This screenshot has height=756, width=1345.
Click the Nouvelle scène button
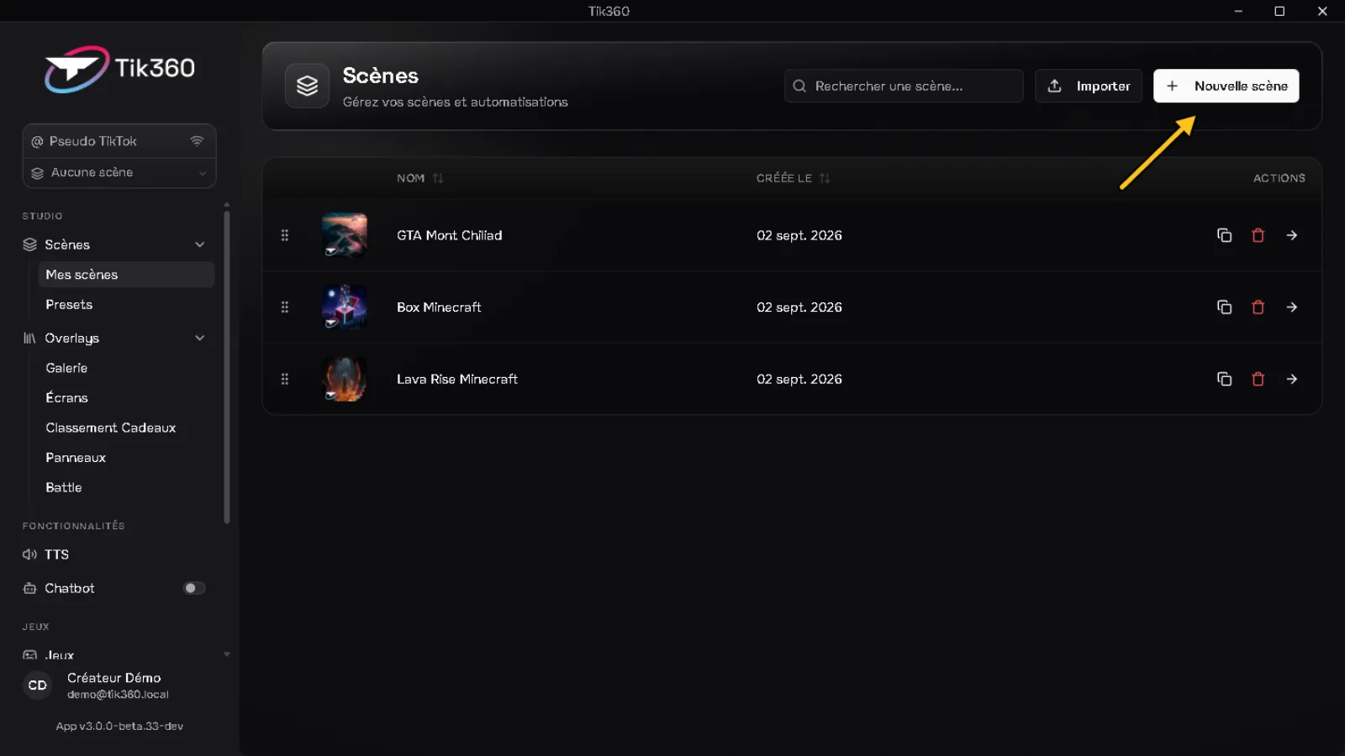tap(1226, 86)
